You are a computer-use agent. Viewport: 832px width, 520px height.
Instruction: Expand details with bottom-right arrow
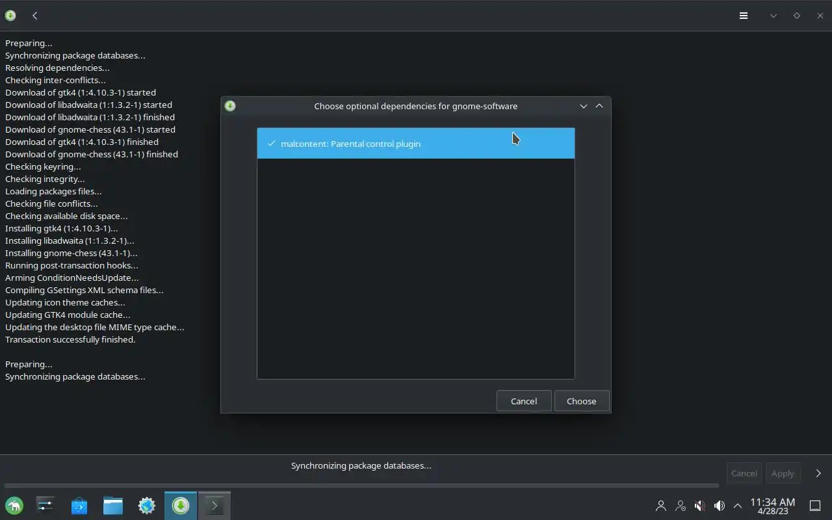point(818,473)
